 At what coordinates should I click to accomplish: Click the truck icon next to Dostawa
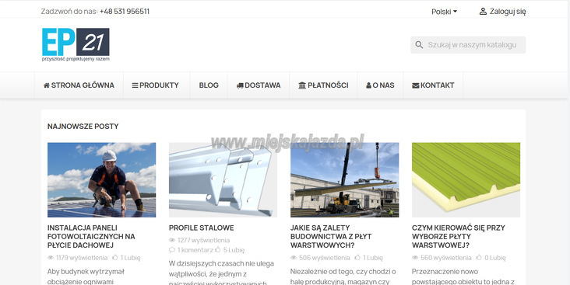coord(240,85)
